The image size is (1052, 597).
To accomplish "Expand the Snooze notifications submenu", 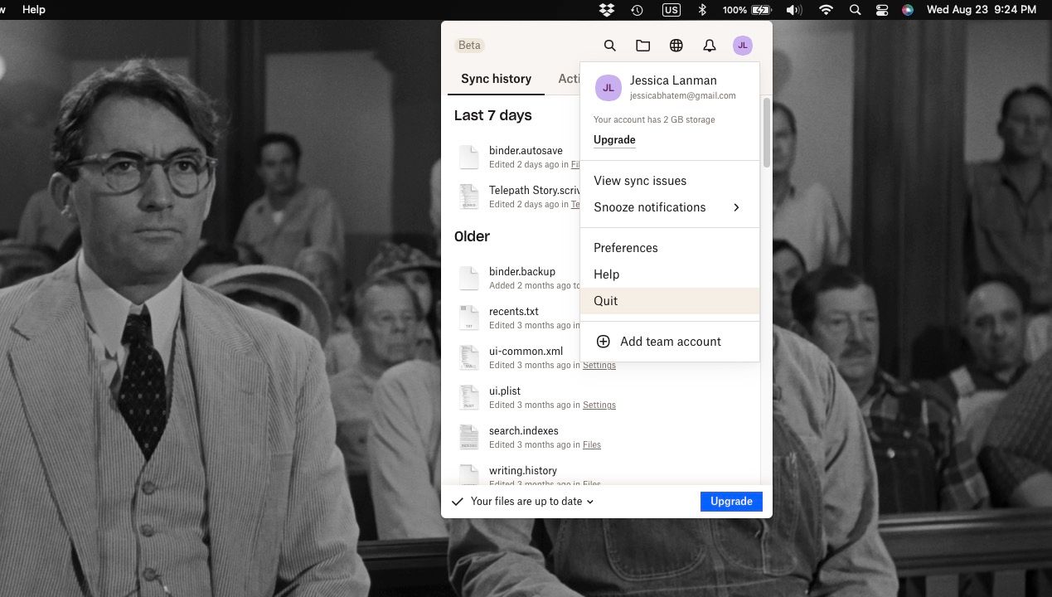I will pos(649,207).
